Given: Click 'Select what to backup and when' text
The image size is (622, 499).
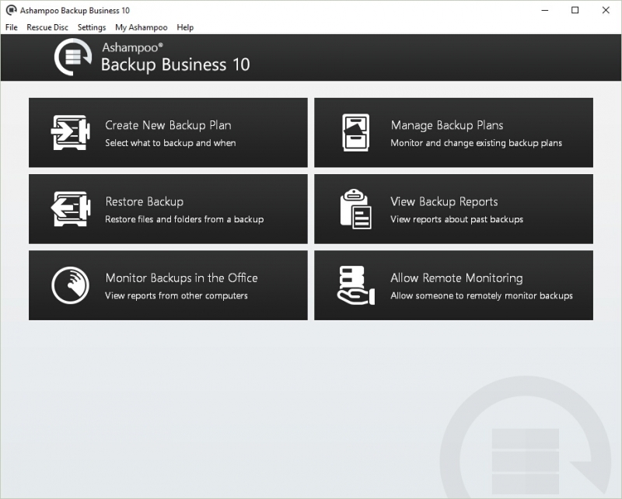Looking at the screenshot, I should [170, 143].
